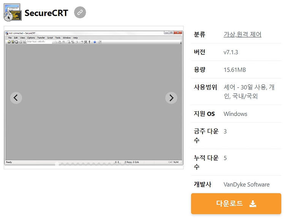The image size is (285, 219).
Task: Click the 개발사 label
Action: pos(203,184)
